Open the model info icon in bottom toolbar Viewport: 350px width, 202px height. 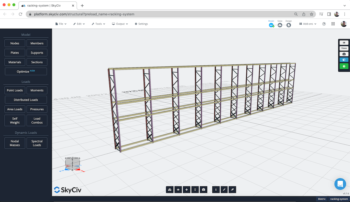pyautogui.click(x=216, y=189)
